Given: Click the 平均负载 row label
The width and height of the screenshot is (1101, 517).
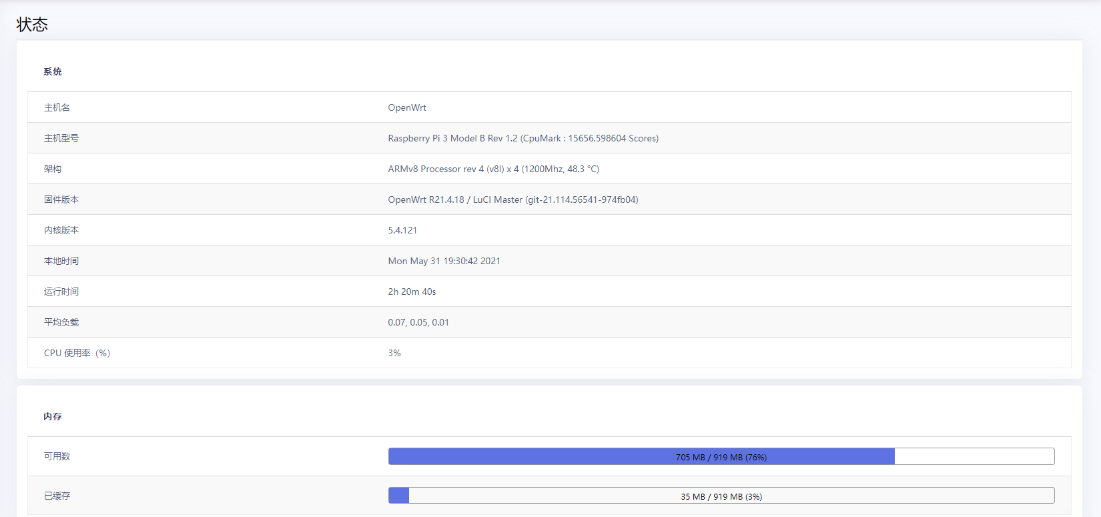Looking at the screenshot, I should (61, 322).
